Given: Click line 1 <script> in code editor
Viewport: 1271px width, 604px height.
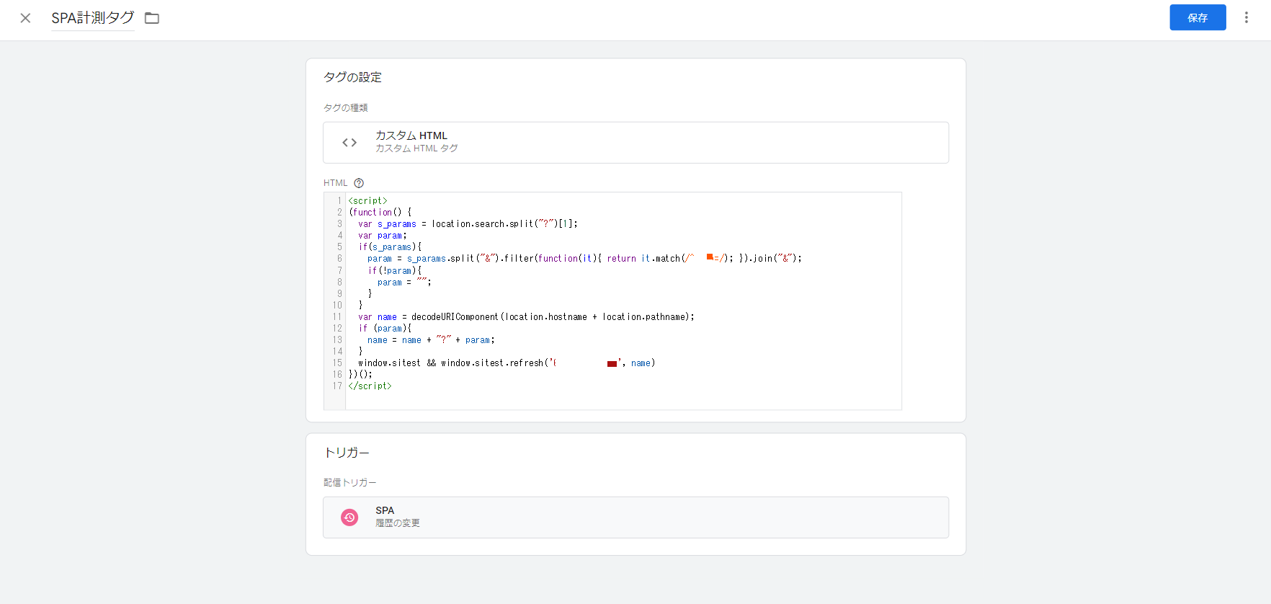Looking at the screenshot, I should (368, 201).
